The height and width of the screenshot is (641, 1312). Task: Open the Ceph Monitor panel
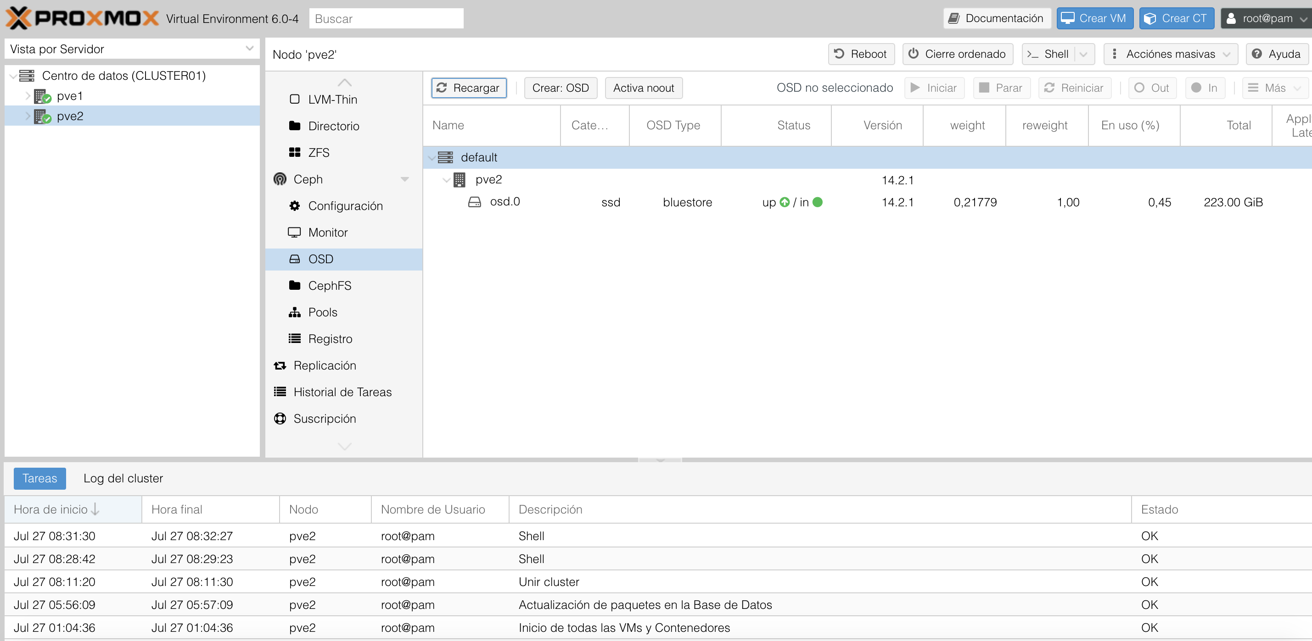pyautogui.click(x=328, y=232)
